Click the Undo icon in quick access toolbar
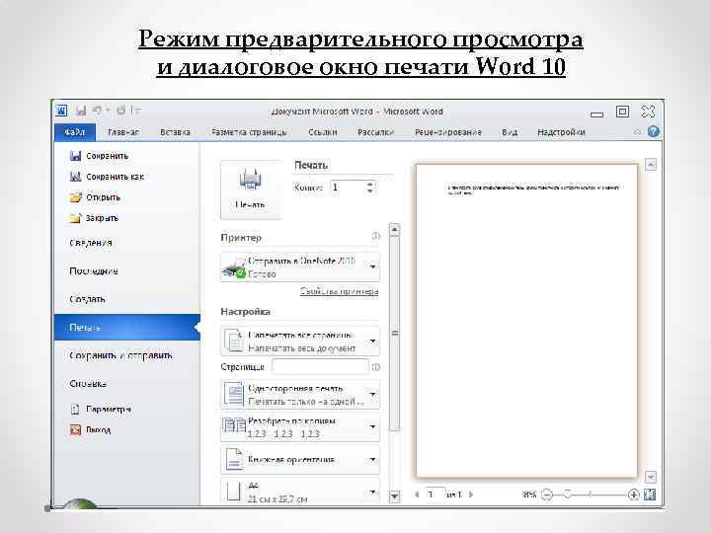Viewport: 711px width, 533px height. tap(97, 111)
